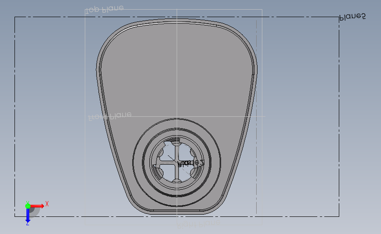Screen dimensions: 381x234
Task: Click the Plane5 label at the corner
Action: [352, 17]
